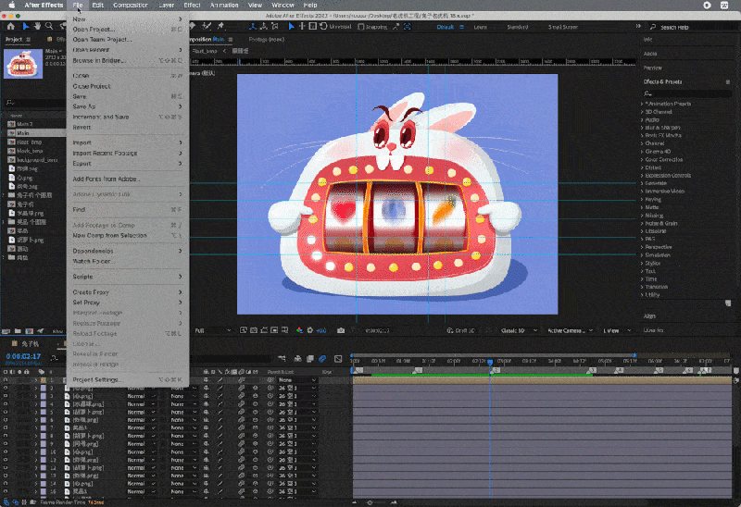Click the Local Axis Mode icon

click(252, 27)
